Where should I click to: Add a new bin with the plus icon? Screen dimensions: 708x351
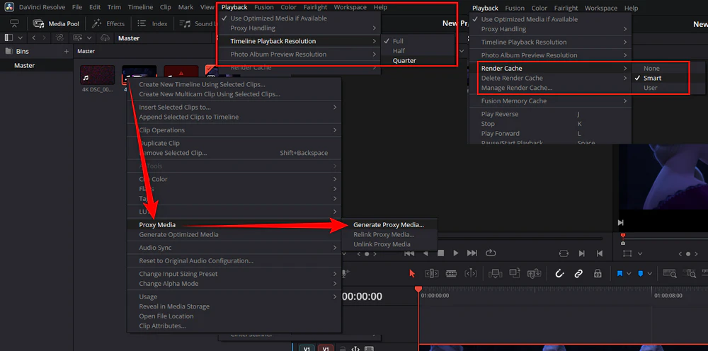[x=67, y=52]
